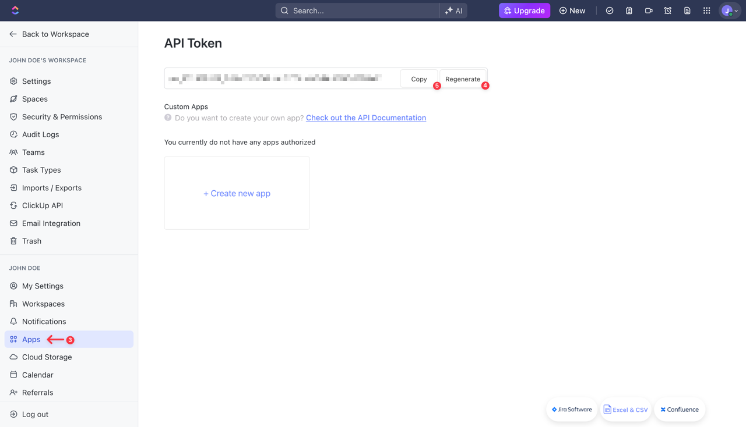Image resolution: width=746 pixels, height=427 pixels.
Task: Open Docs using the document icon
Action: (x=687, y=10)
